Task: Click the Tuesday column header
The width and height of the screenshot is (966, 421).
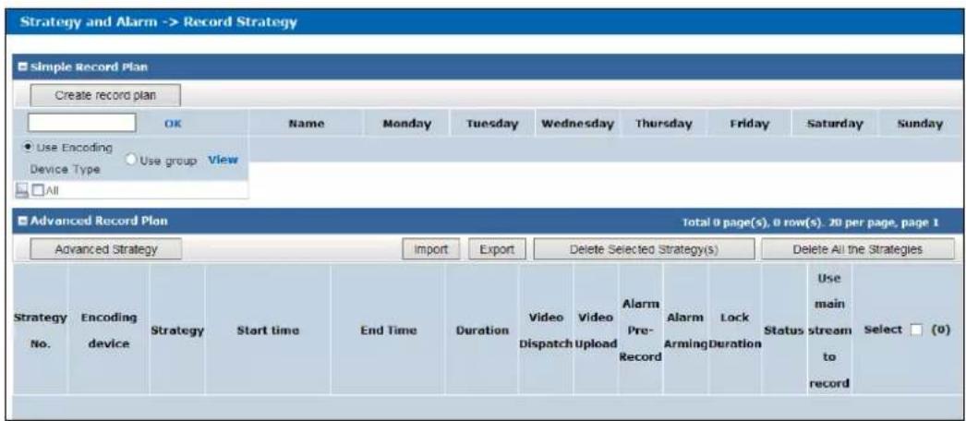Action: pyautogui.click(x=492, y=124)
